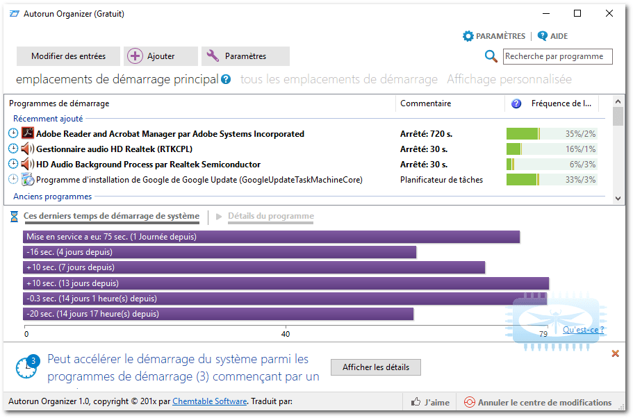Click the Ajouter button
This screenshot has height=418, width=633.
(161, 56)
